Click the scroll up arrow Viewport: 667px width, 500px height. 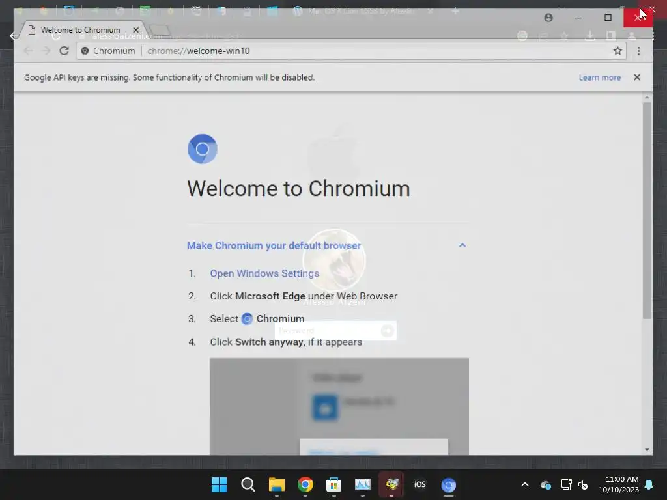[x=647, y=98]
